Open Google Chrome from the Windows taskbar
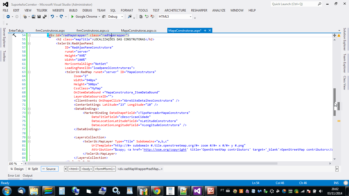 pyautogui.click(x=157, y=191)
